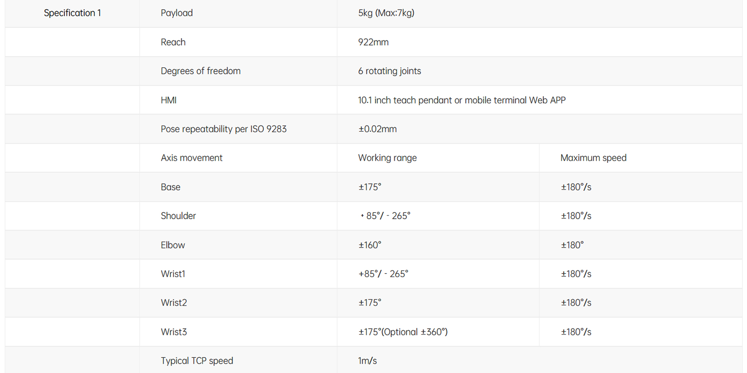This screenshot has width=747, height=373.
Task: Click the Working range column header
Action: click(387, 158)
